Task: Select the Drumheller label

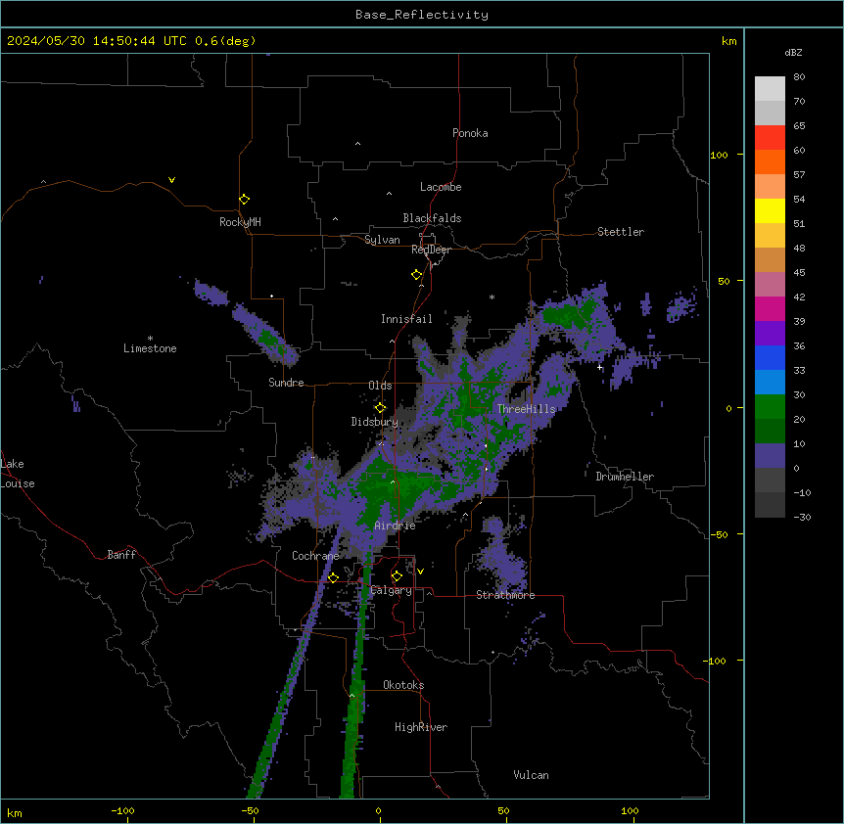Action: [x=625, y=477]
